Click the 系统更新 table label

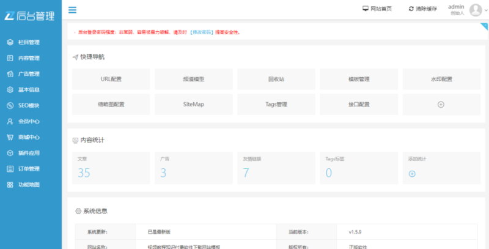(x=97, y=232)
